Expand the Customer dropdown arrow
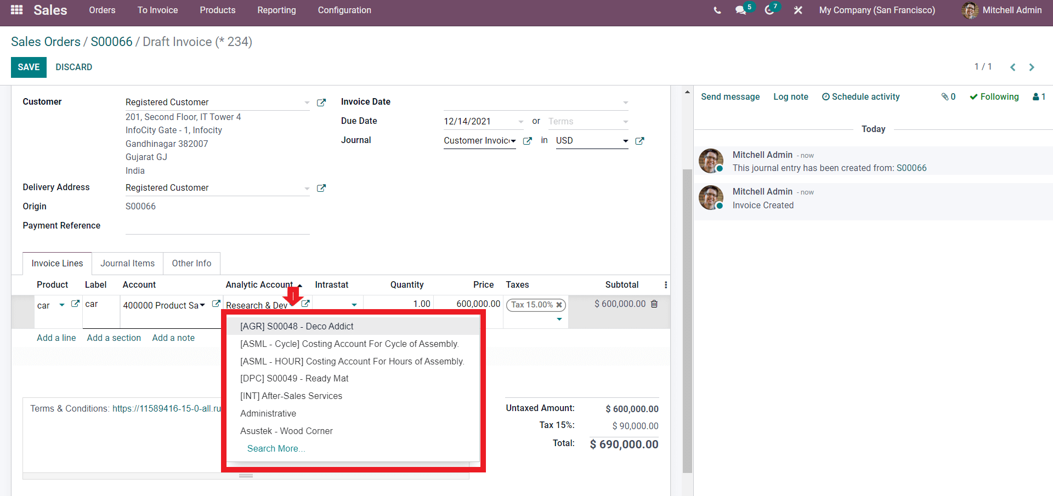Image resolution: width=1053 pixels, height=496 pixels. click(x=307, y=102)
